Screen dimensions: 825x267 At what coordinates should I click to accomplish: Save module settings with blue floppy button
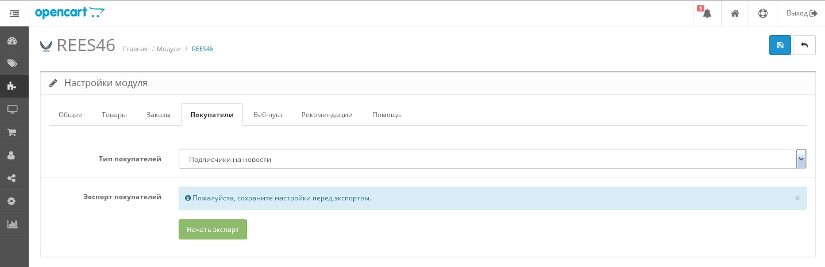pyautogui.click(x=780, y=45)
